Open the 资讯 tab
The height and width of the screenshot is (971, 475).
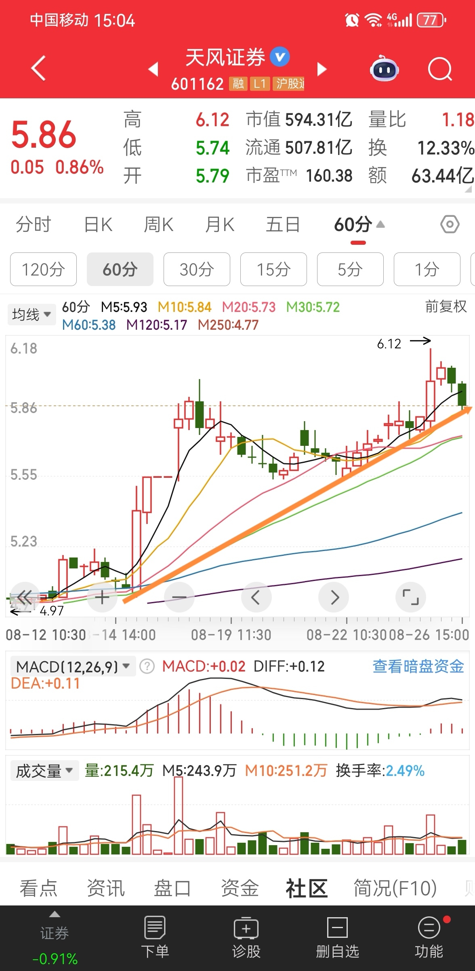coord(106,888)
